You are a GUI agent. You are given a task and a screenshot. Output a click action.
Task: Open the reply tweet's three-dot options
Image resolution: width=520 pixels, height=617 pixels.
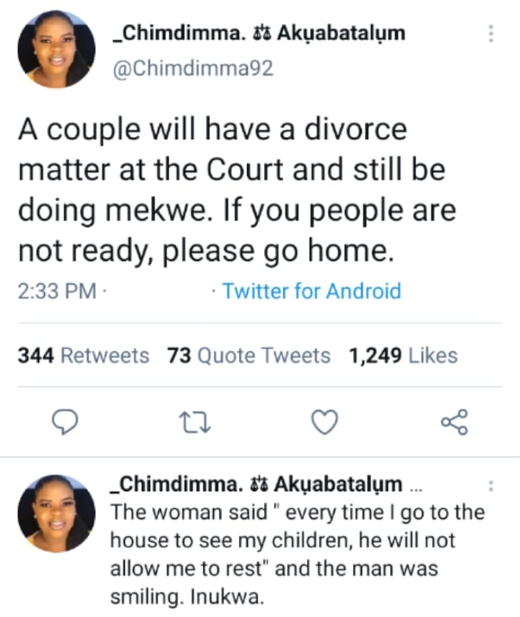point(491,485)
